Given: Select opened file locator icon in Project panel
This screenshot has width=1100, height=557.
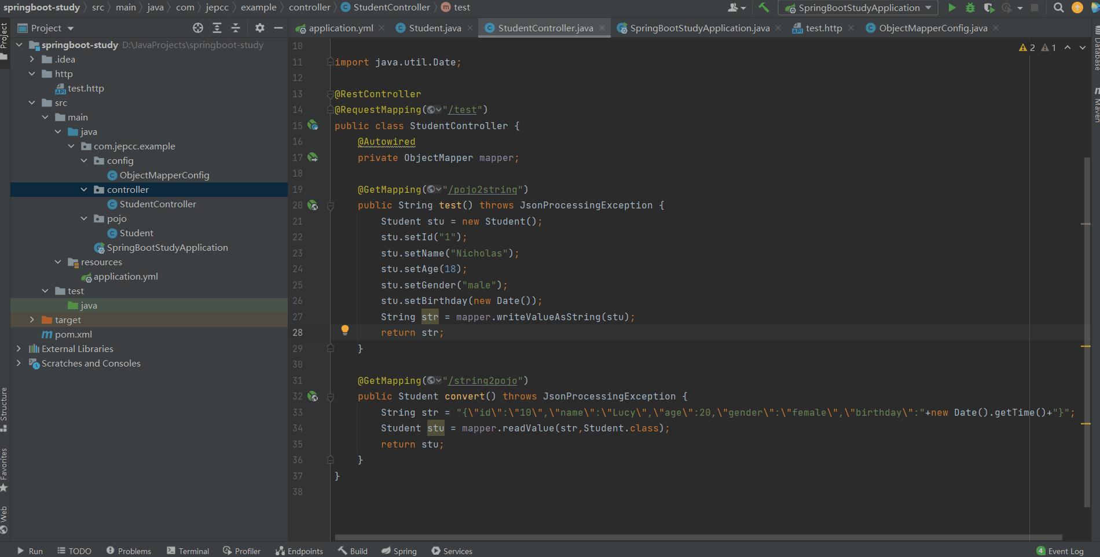Looking at the screenshot, I should click(x=198, y=28).
